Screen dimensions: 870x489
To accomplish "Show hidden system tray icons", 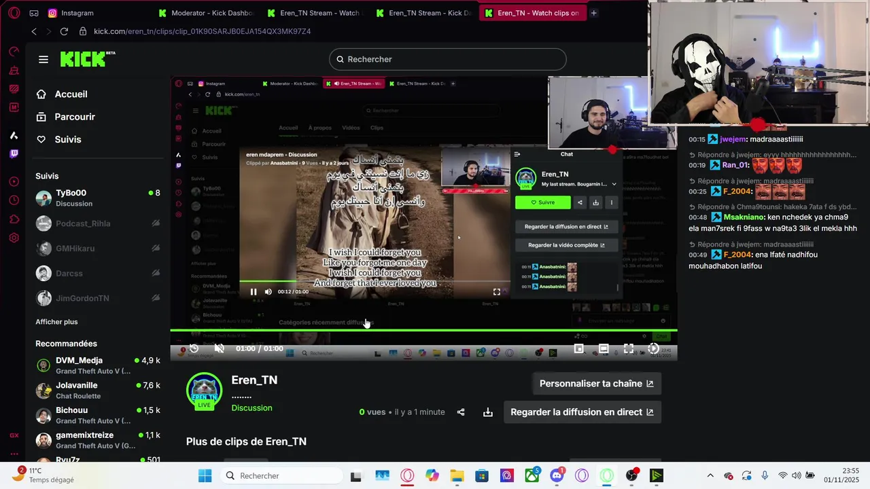I will click(710, 475).
